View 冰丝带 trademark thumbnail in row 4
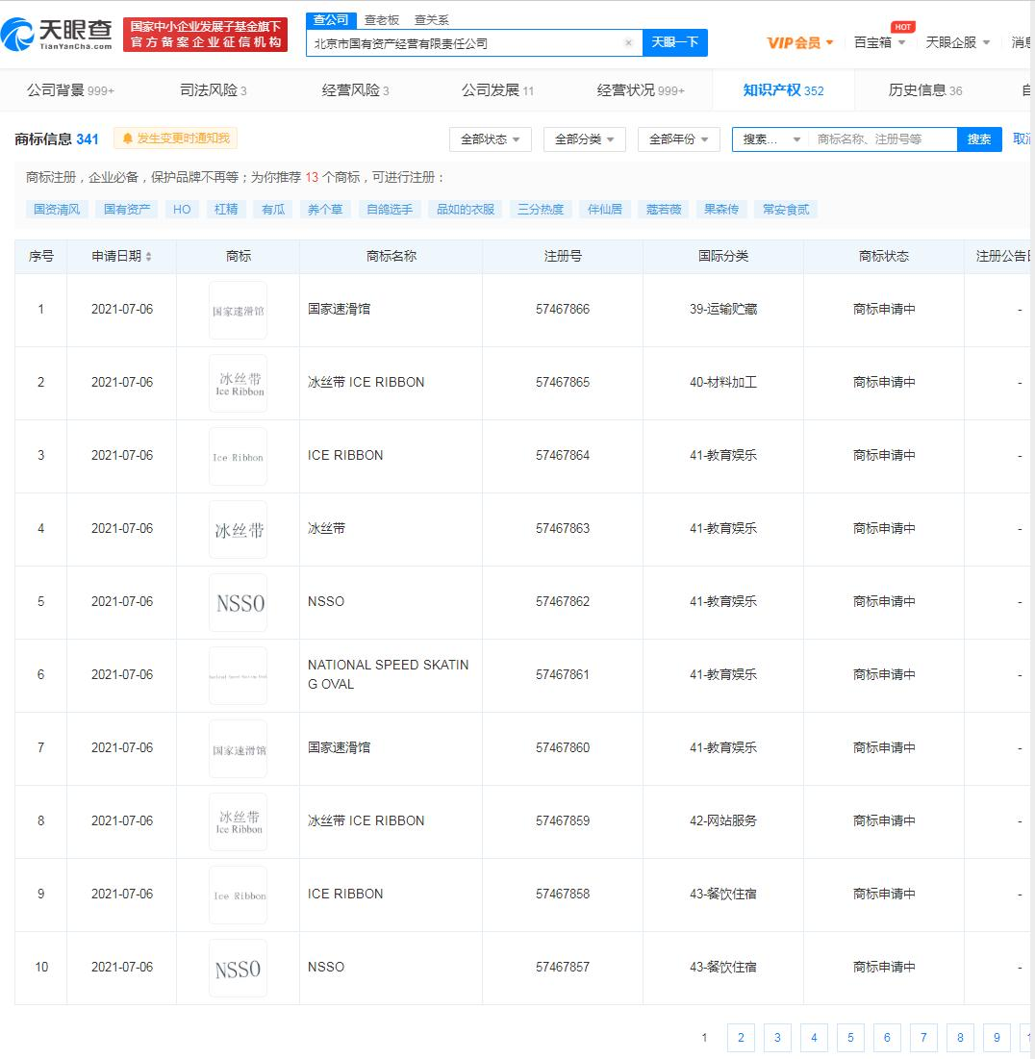 pos(238,529)
